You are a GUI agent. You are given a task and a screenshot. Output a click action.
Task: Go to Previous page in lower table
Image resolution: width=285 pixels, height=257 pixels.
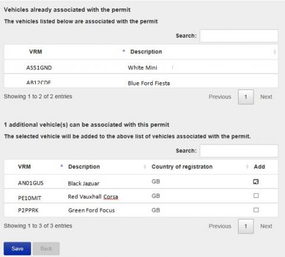(220, 226)
